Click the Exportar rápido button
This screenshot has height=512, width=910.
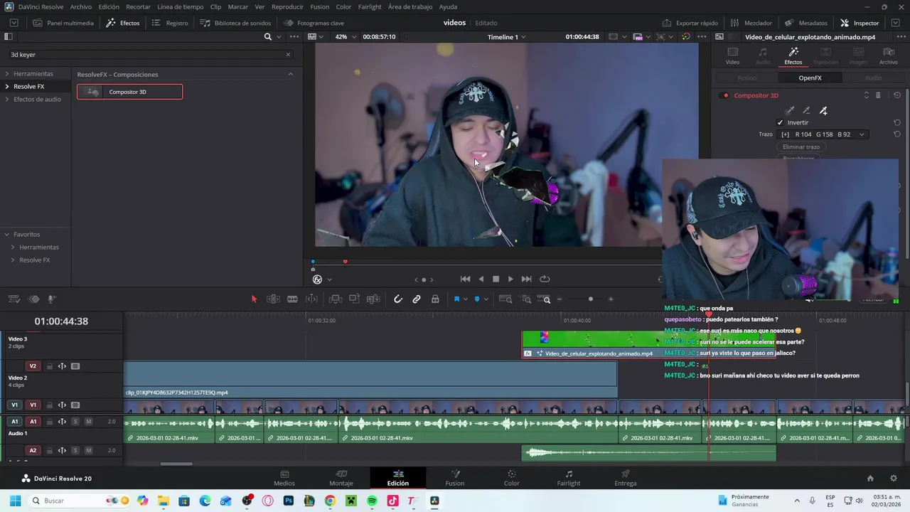[x=690, y=23]
